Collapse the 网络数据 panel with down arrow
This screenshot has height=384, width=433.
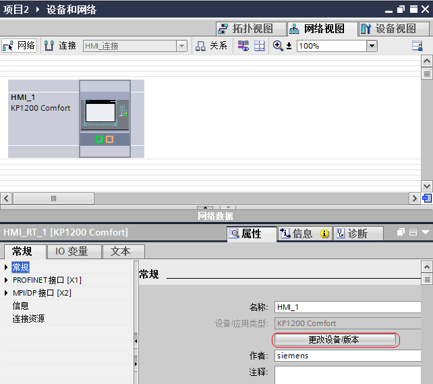pyautogui.click(x=228, y=207)
